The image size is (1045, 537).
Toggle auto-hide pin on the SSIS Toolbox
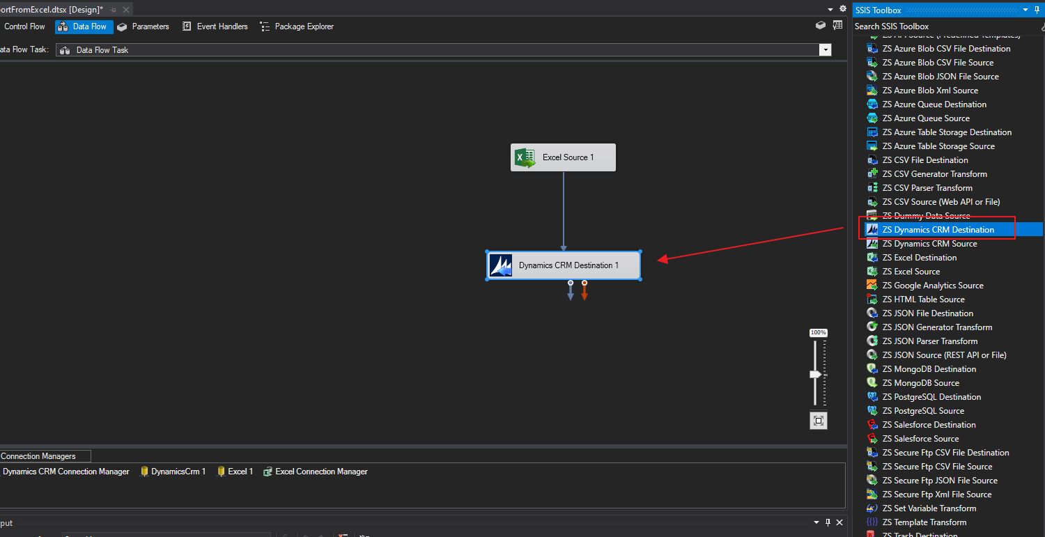[1038, 10]
